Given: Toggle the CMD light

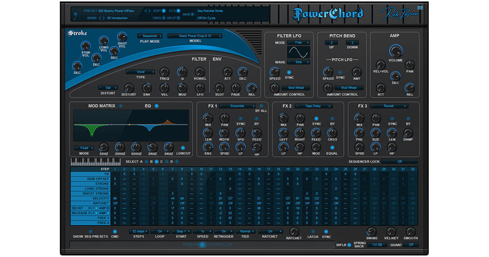Looking at the screenshot, I should tap(115, 232).
